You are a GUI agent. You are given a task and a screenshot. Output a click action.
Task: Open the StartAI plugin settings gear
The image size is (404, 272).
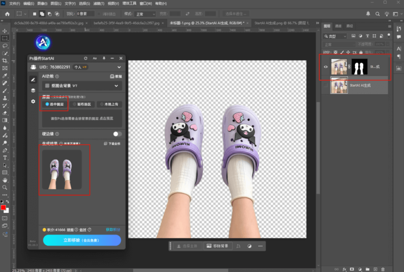click(x=33, y=101)
